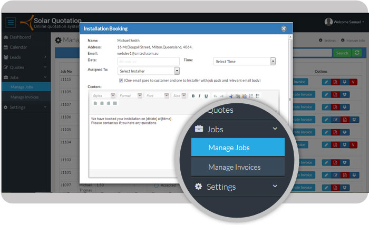This screenshot has height=225, width=369.
Task: Open the Styles dropdown in editor toolbar
Action: point(103,95)
